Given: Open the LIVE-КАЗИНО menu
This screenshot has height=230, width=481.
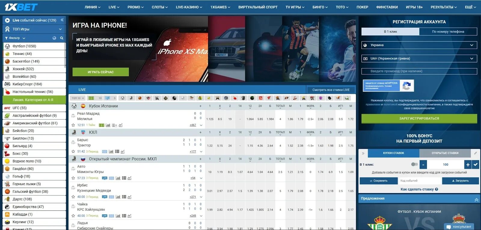Looking at the screenshot, I should [189, 7].
